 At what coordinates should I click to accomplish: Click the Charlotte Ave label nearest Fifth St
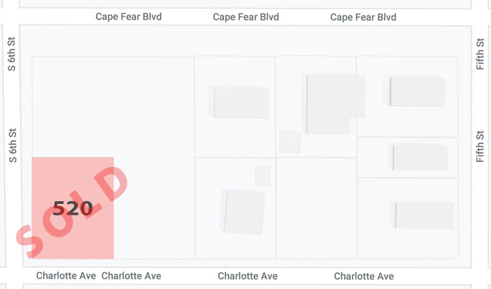pos(364,276)
